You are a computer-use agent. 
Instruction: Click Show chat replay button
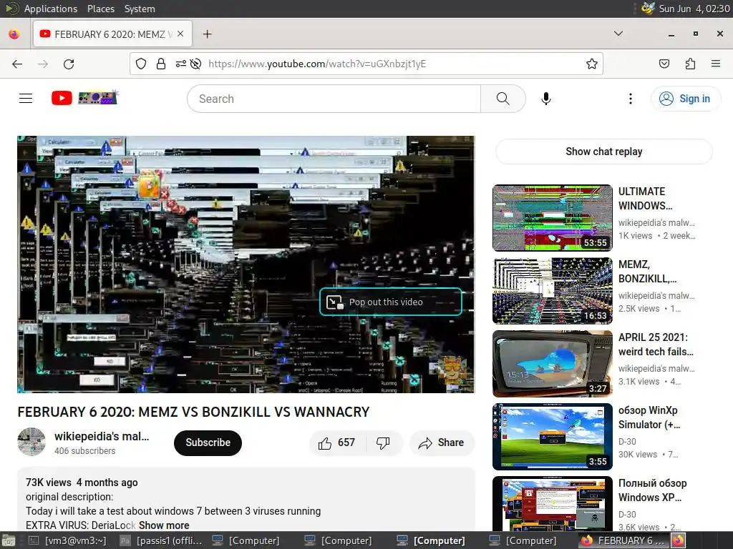(603, 152)
